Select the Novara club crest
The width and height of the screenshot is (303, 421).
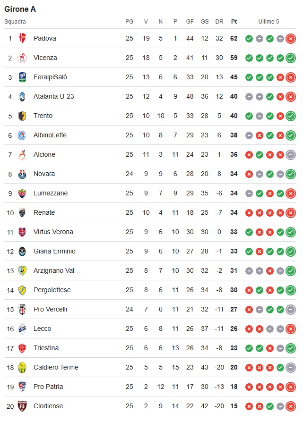[x=22, y=174]
